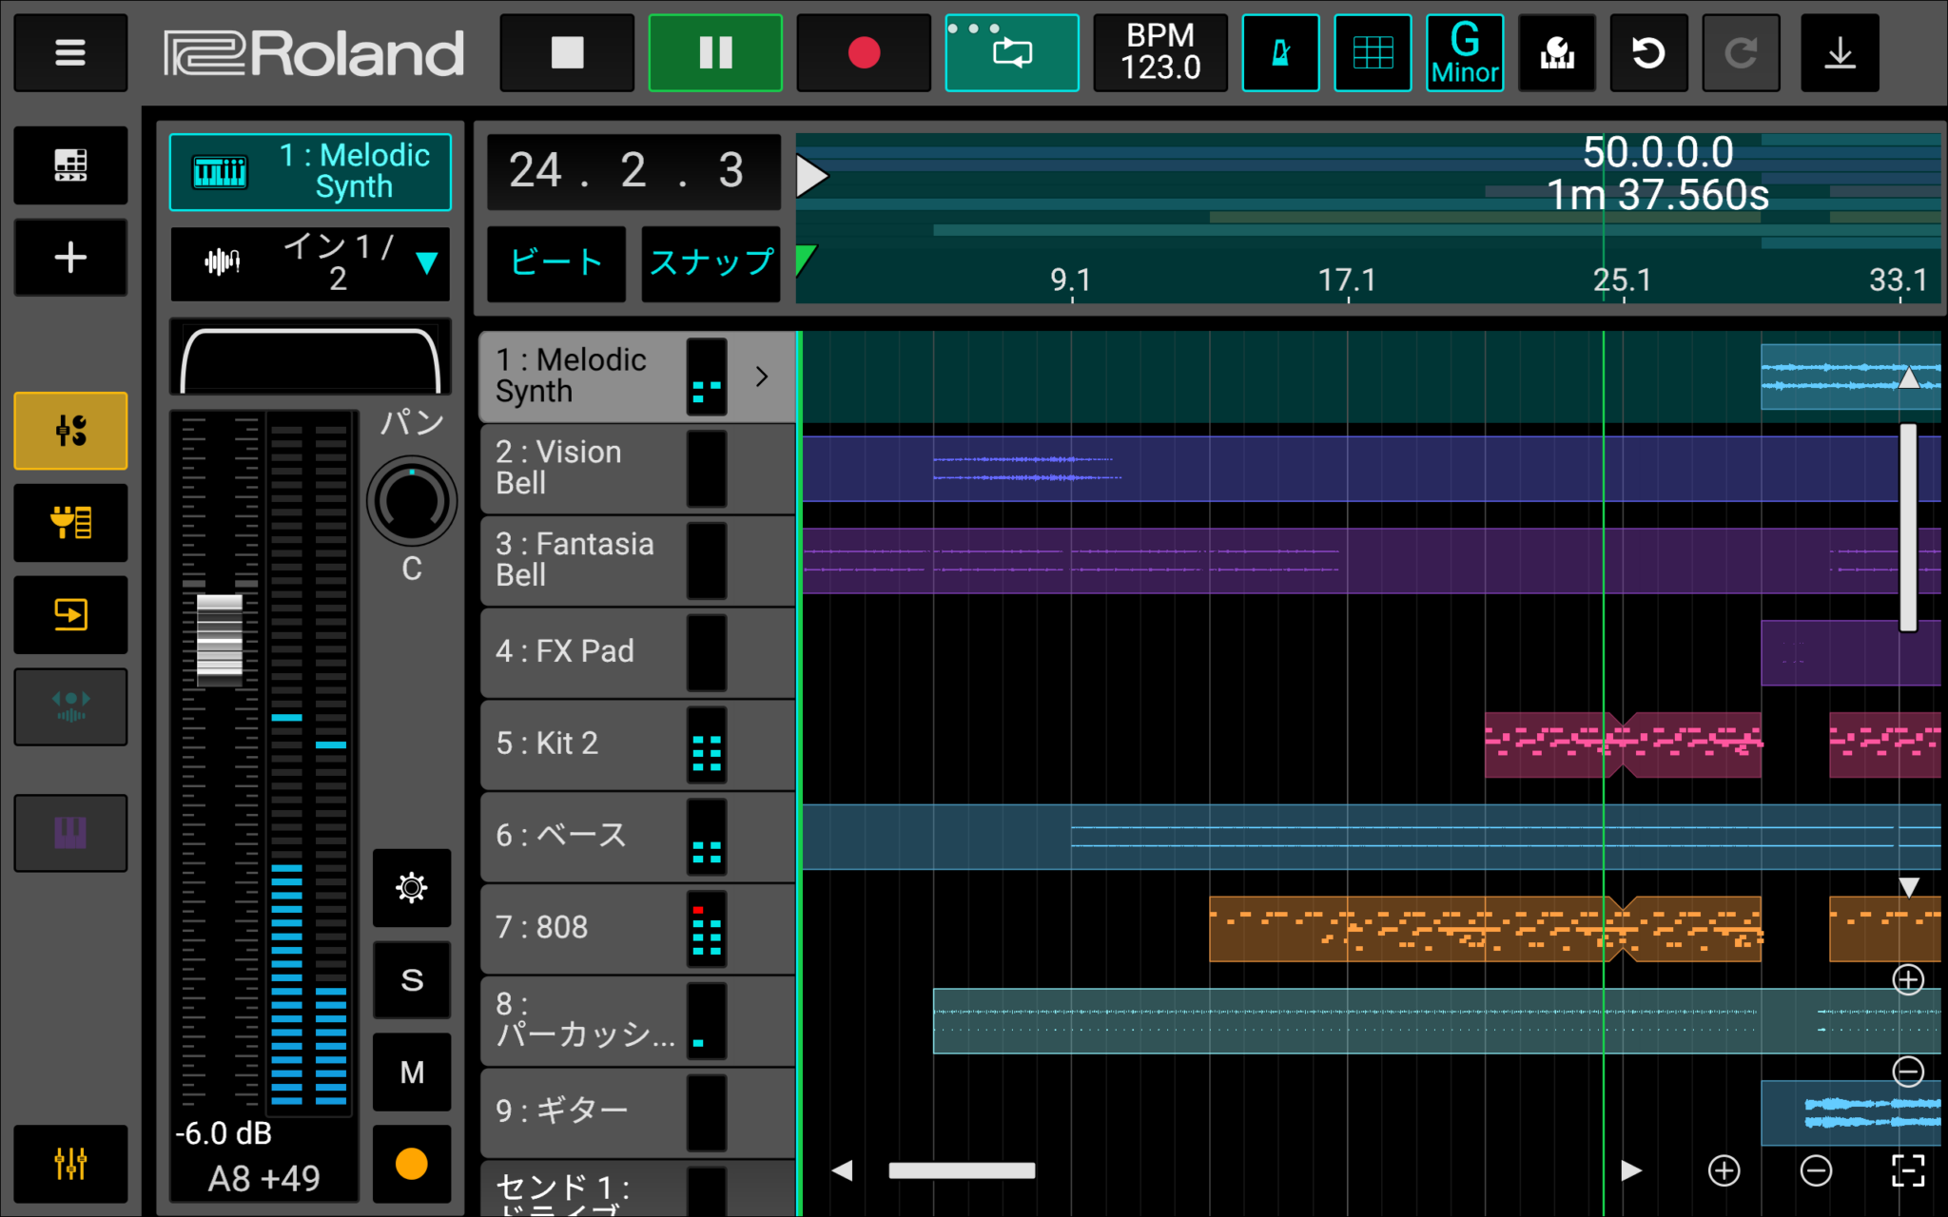Mute the track with M button
The image size is (1948, 1217).
pyautogui.click(x=411, y=1072)
